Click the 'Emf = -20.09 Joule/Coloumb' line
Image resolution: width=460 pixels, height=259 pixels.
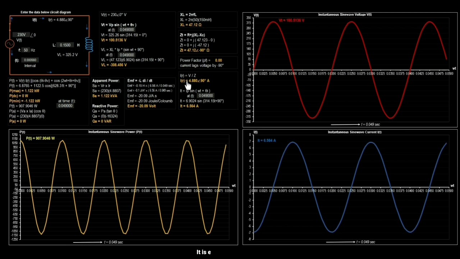tap(150, 101)
